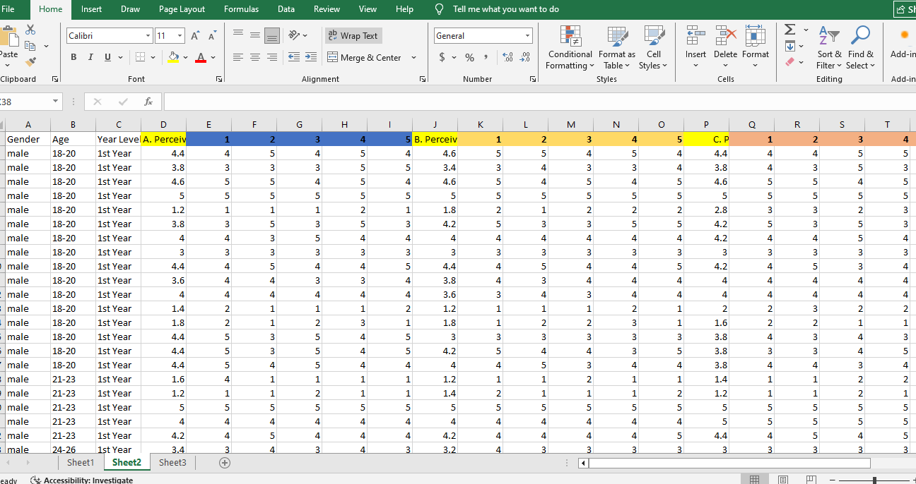The width and height of the screenshot is (916, 484).
Task: Apply yellow fill color bucket
Action: (174, 57)
